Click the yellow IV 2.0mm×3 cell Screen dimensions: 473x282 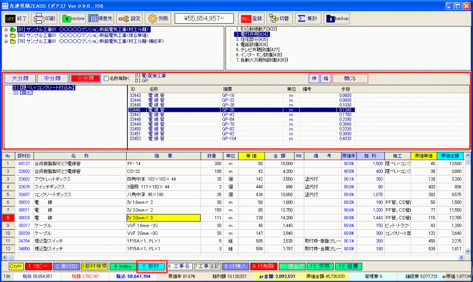[x=164, y=218]
